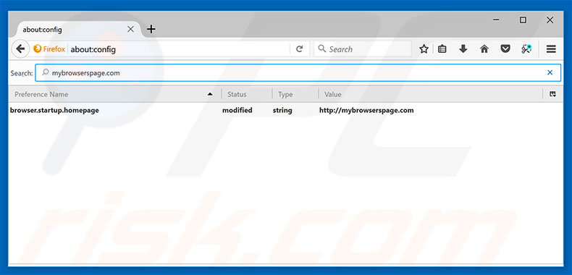The width and height of the screenshot is (572, 275).
Task: Reload the page with the refresh icon
Action: coord(300,49)
